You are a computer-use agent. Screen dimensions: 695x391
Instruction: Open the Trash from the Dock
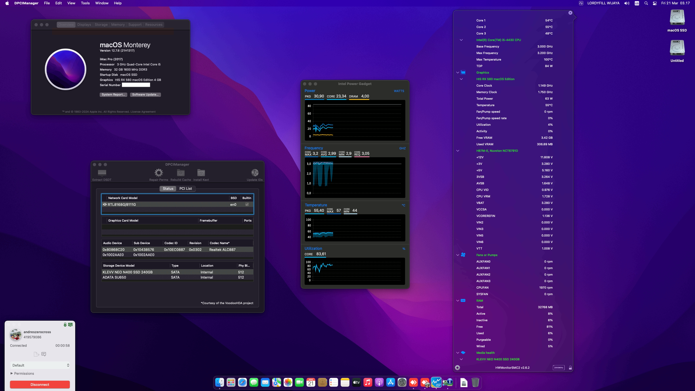(x=475, y=383)
